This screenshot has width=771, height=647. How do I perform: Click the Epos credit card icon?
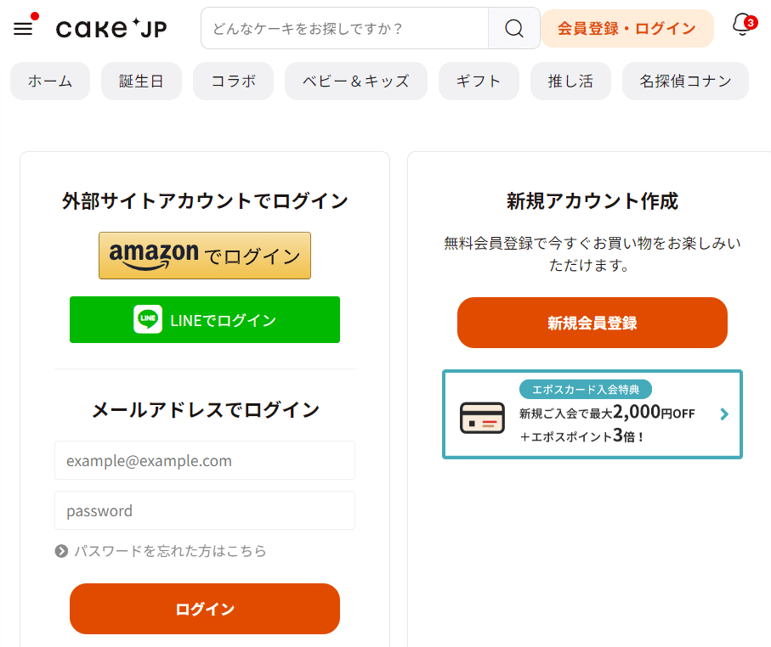[x=482, y=416]
